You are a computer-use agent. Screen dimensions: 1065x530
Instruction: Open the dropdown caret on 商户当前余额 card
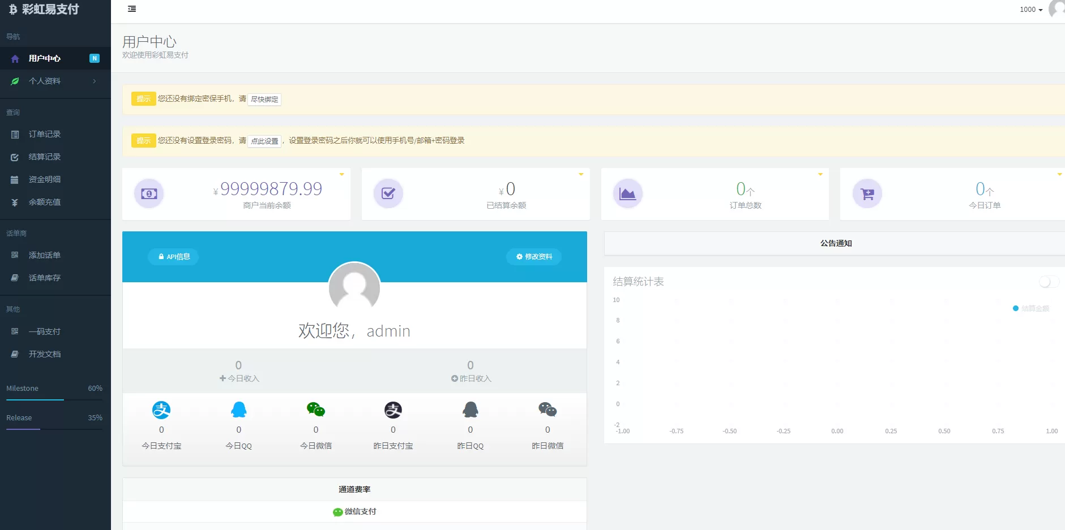[x=341, y=174]
